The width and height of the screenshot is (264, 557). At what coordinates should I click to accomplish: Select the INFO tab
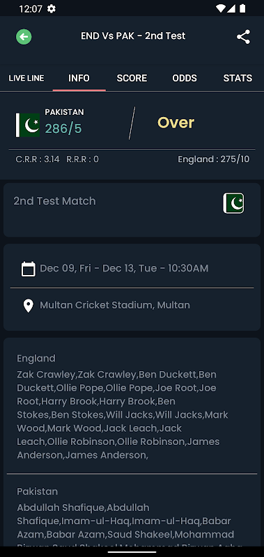coord(79,78)
